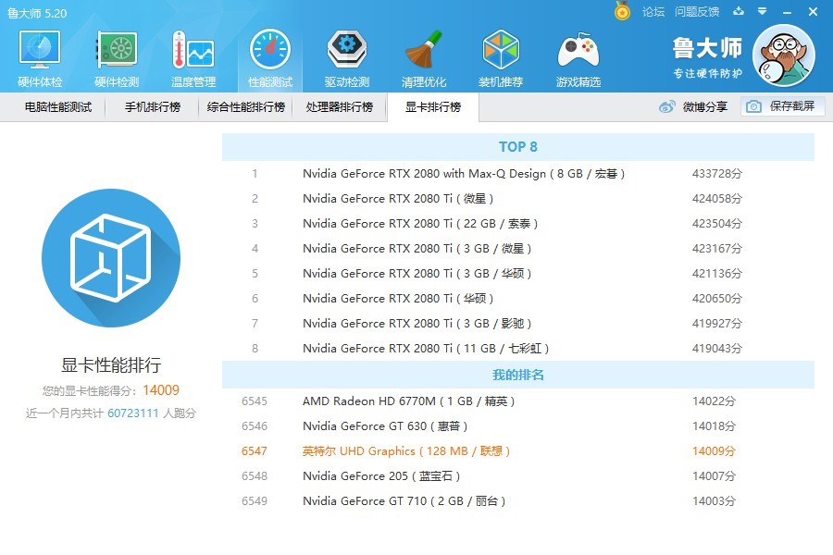
Task: Click the 鲁大师 cartoon avatar picture
Action: point(783,56)
